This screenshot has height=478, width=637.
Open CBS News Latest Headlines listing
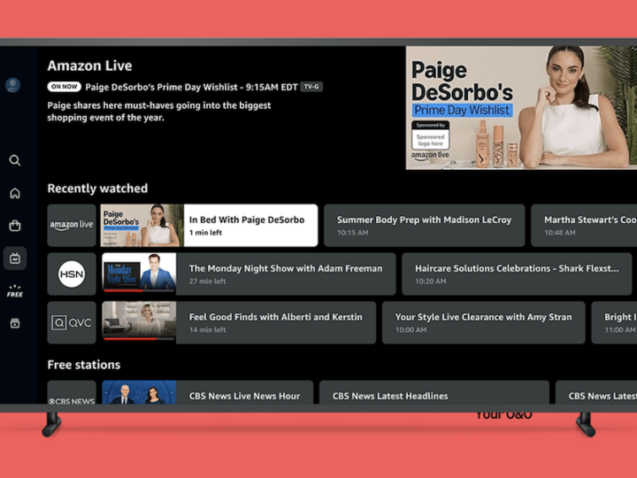pos(434,395)
